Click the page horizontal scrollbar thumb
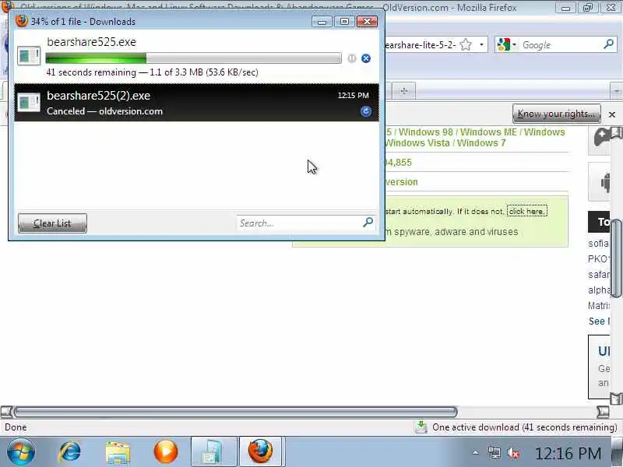This screenshot has height=467, width=623. tap(236, 412)
